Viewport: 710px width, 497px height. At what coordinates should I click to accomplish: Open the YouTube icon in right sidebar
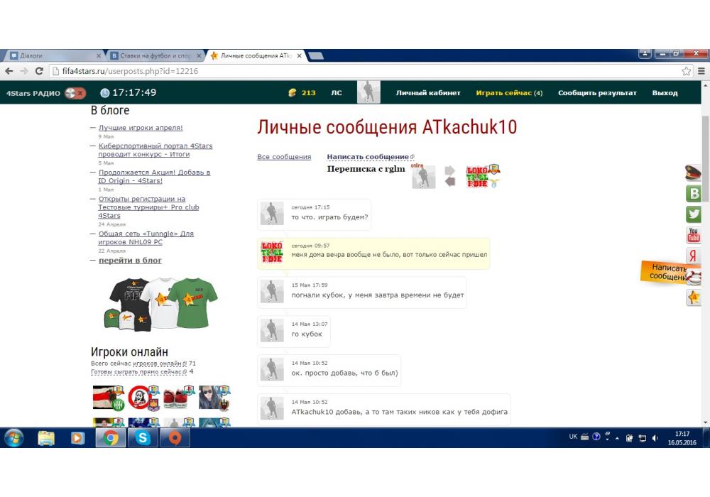(694, 235)
